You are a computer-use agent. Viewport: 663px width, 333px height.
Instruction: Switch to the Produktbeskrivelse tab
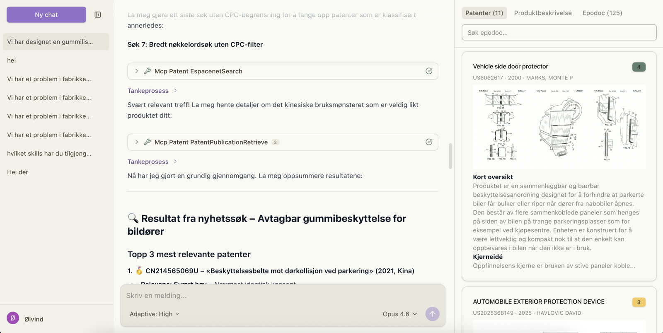click(x=542, y=13)
